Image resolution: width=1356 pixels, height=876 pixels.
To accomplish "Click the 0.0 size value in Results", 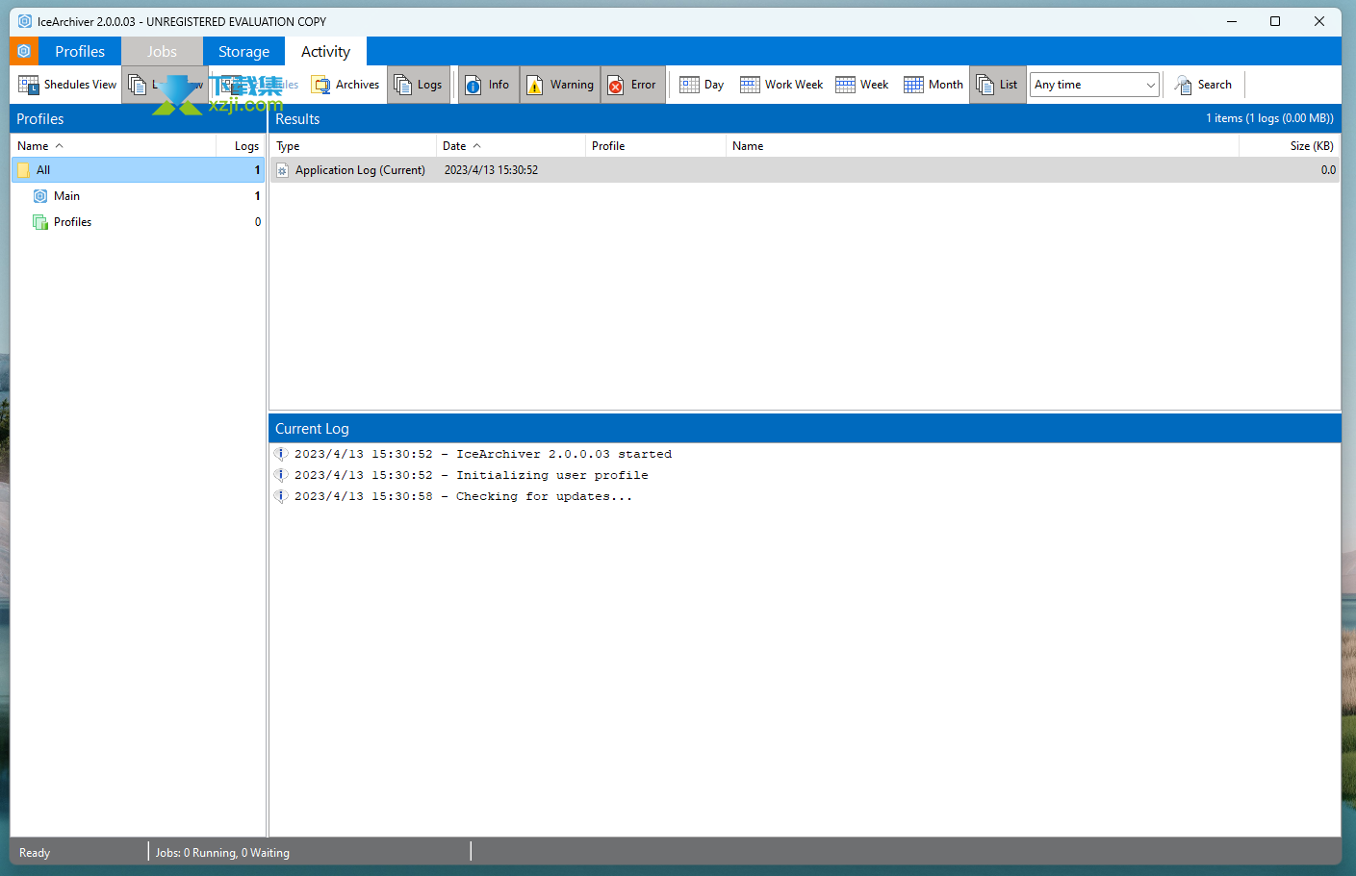I will (1328, 170).
